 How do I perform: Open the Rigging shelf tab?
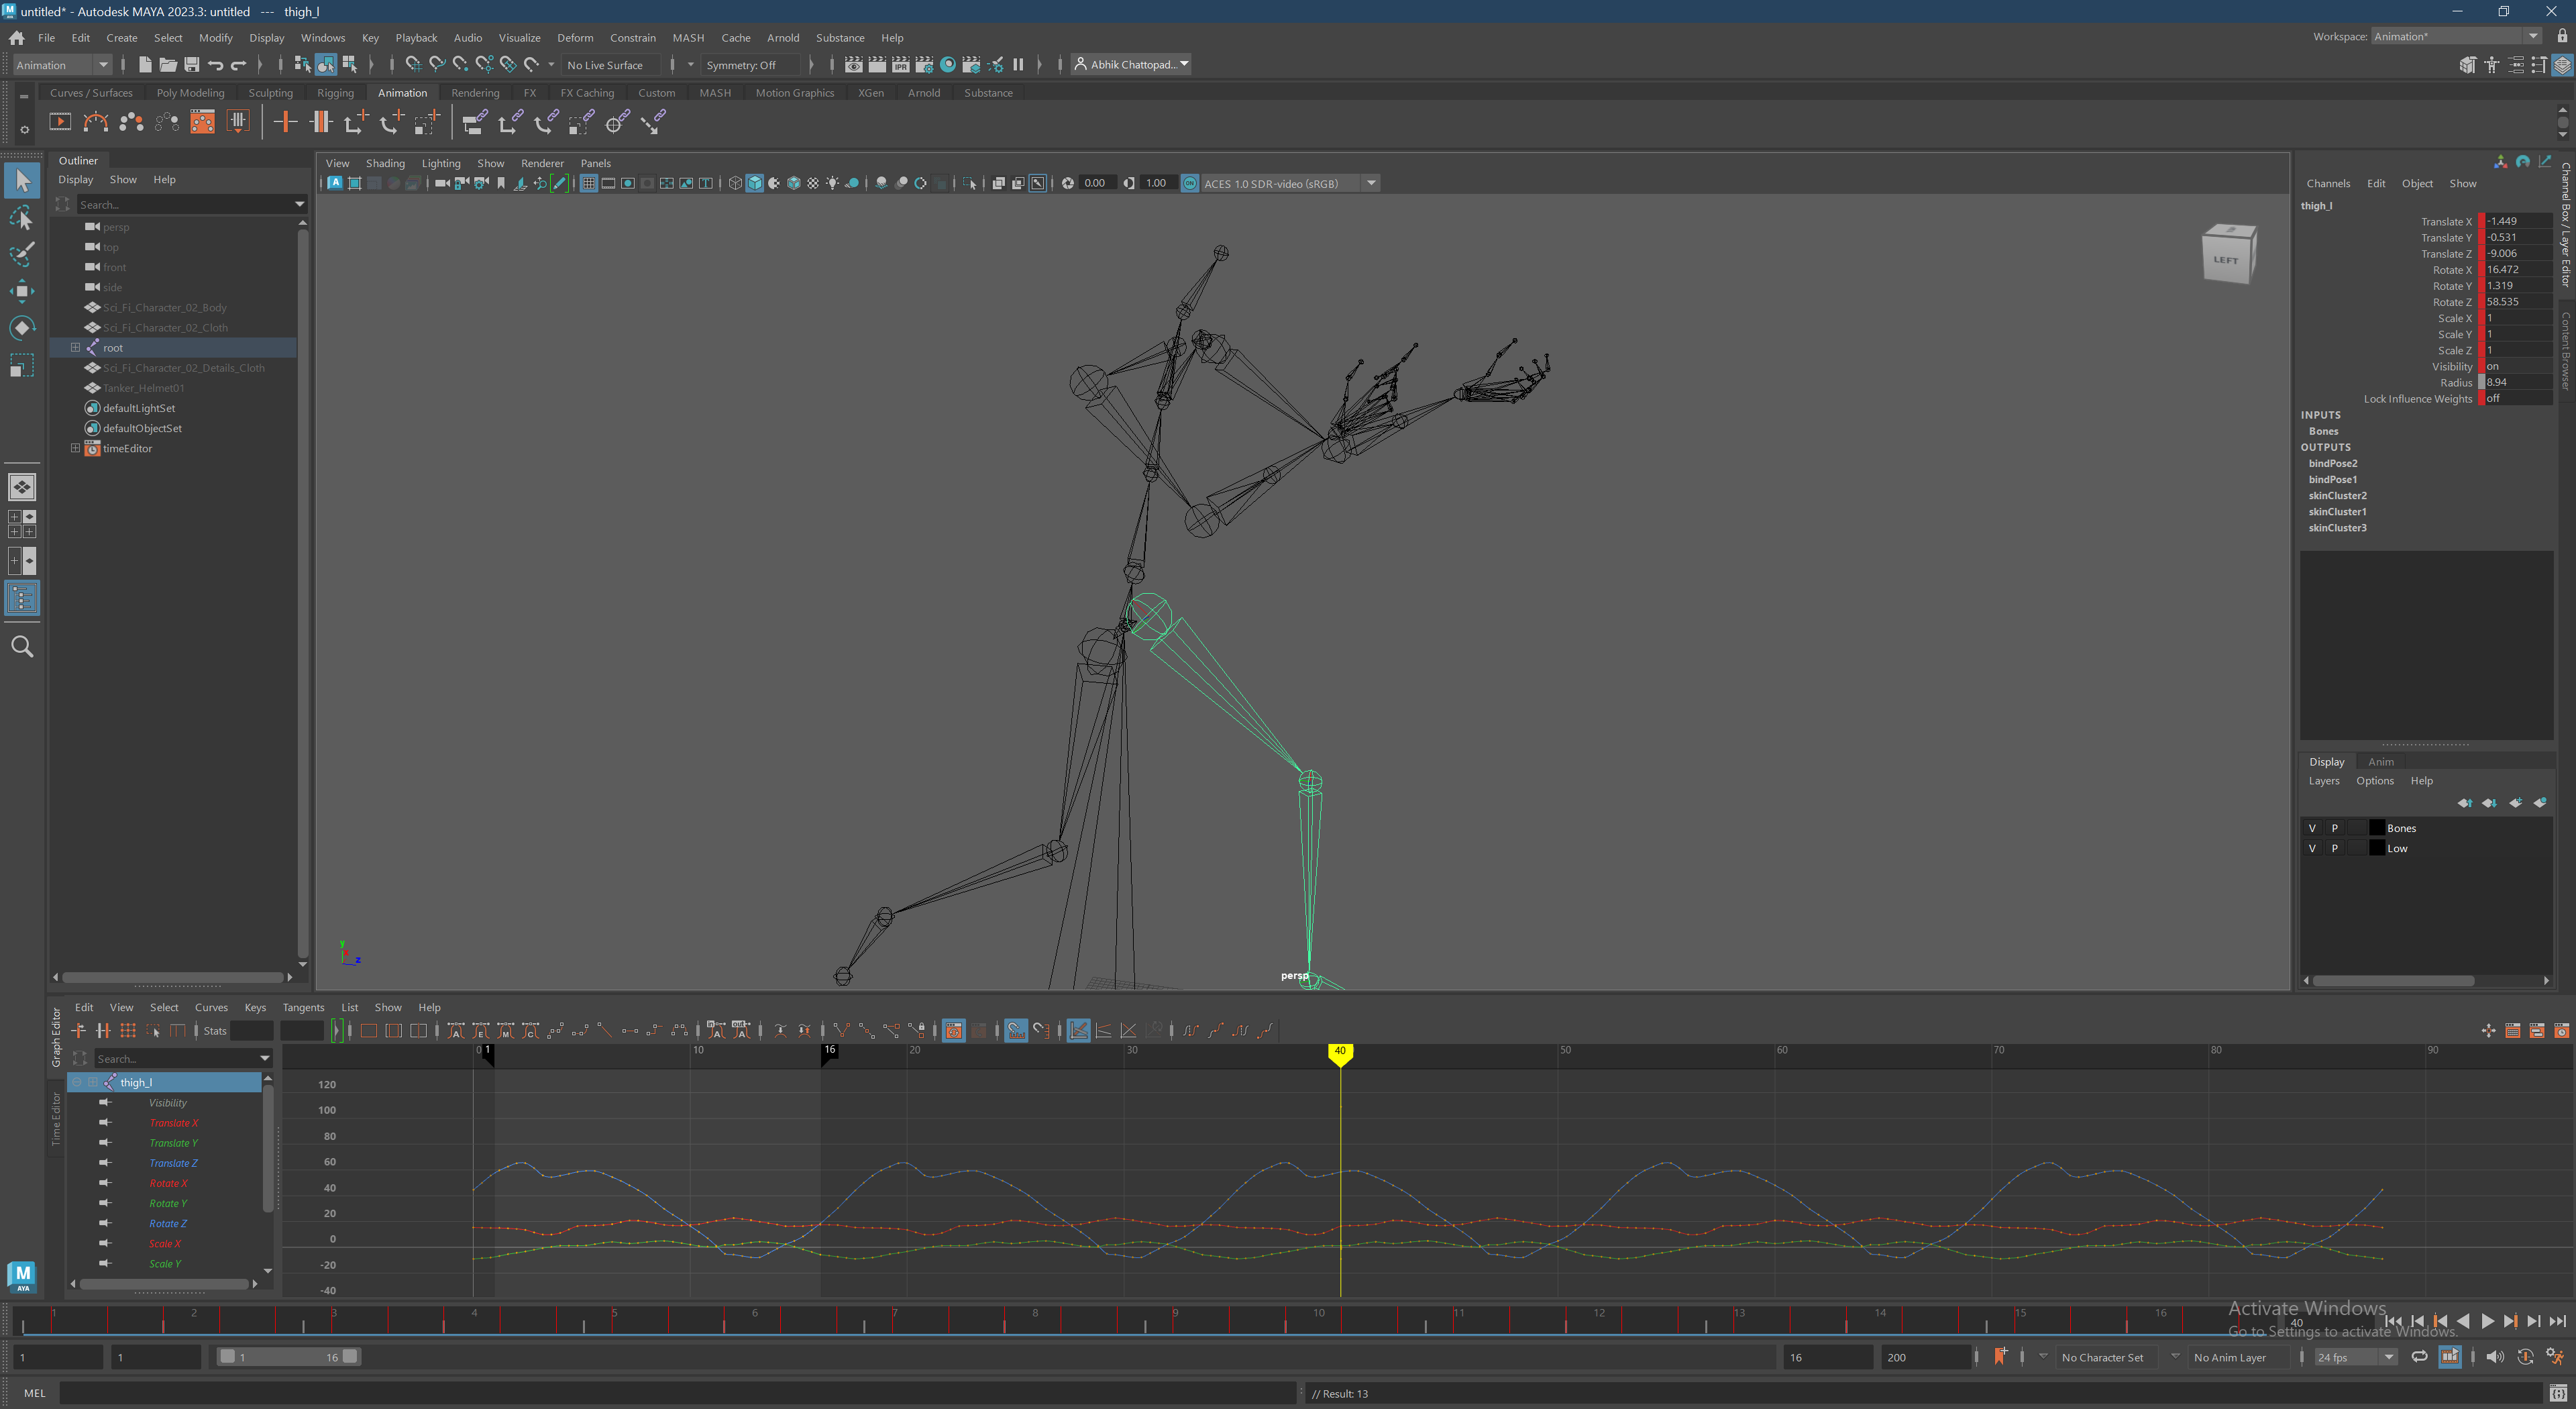click(x=335, y=93)
